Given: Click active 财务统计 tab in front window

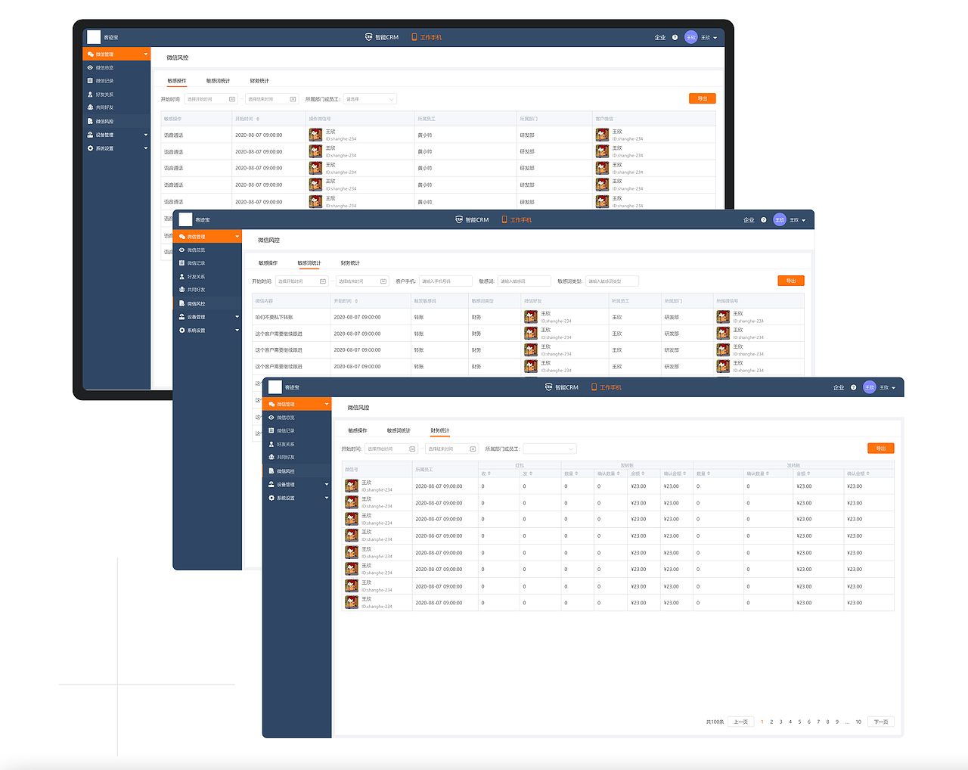Looking at the screenshot, I should 439,430.
